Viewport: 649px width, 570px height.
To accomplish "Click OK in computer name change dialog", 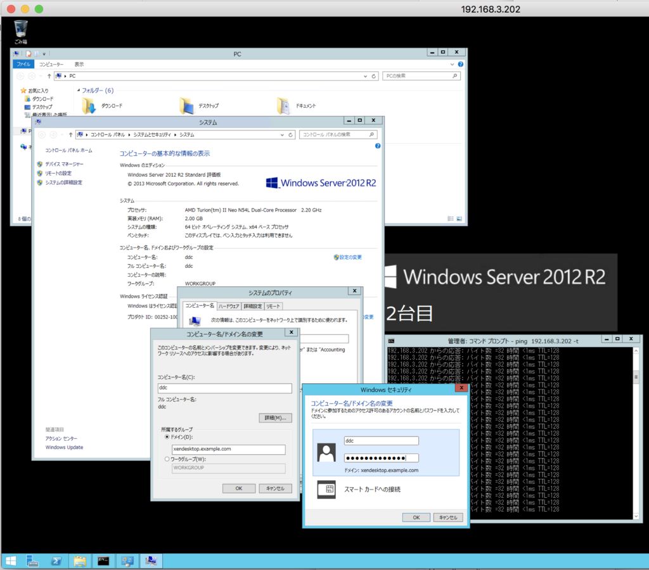I will click(239, 488).
